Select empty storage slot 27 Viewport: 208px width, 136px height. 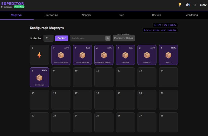coord(147,122)
